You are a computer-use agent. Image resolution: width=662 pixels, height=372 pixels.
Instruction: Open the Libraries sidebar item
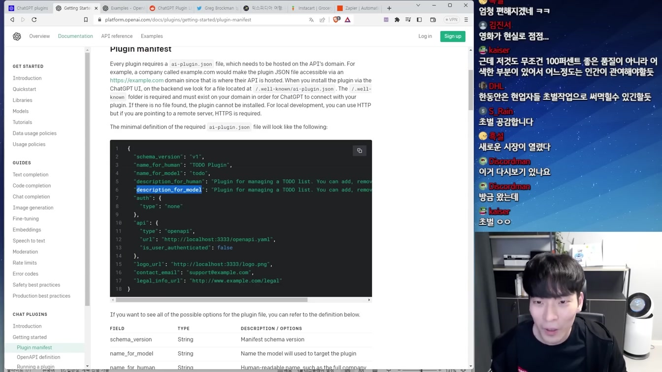coord(22,100)
